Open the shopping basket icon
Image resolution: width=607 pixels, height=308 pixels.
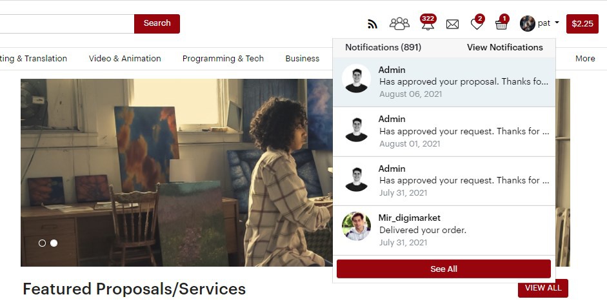click(x=501, y=25)
